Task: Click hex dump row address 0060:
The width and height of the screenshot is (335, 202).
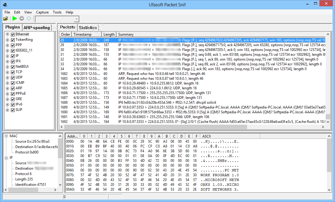Action: tap(70, 170)
